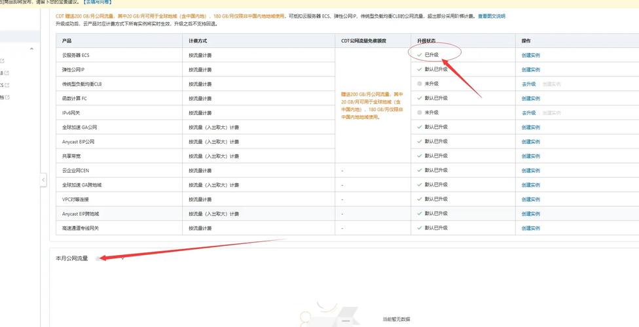Click the 未升级 status in the IPv6网关 row

(431, 112)
